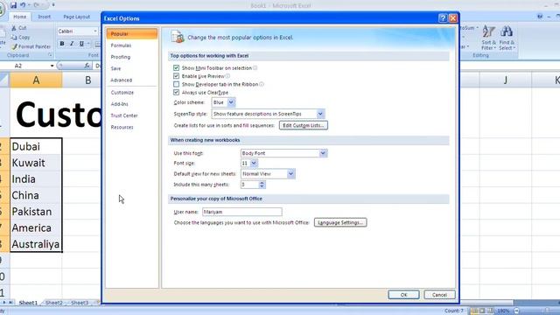Click Edit Custom Lists button
This screenshot has width=560, height=315.
[304, 125]
